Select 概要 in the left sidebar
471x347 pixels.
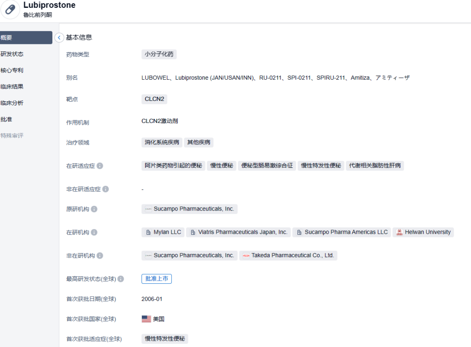tap(26, 38)
